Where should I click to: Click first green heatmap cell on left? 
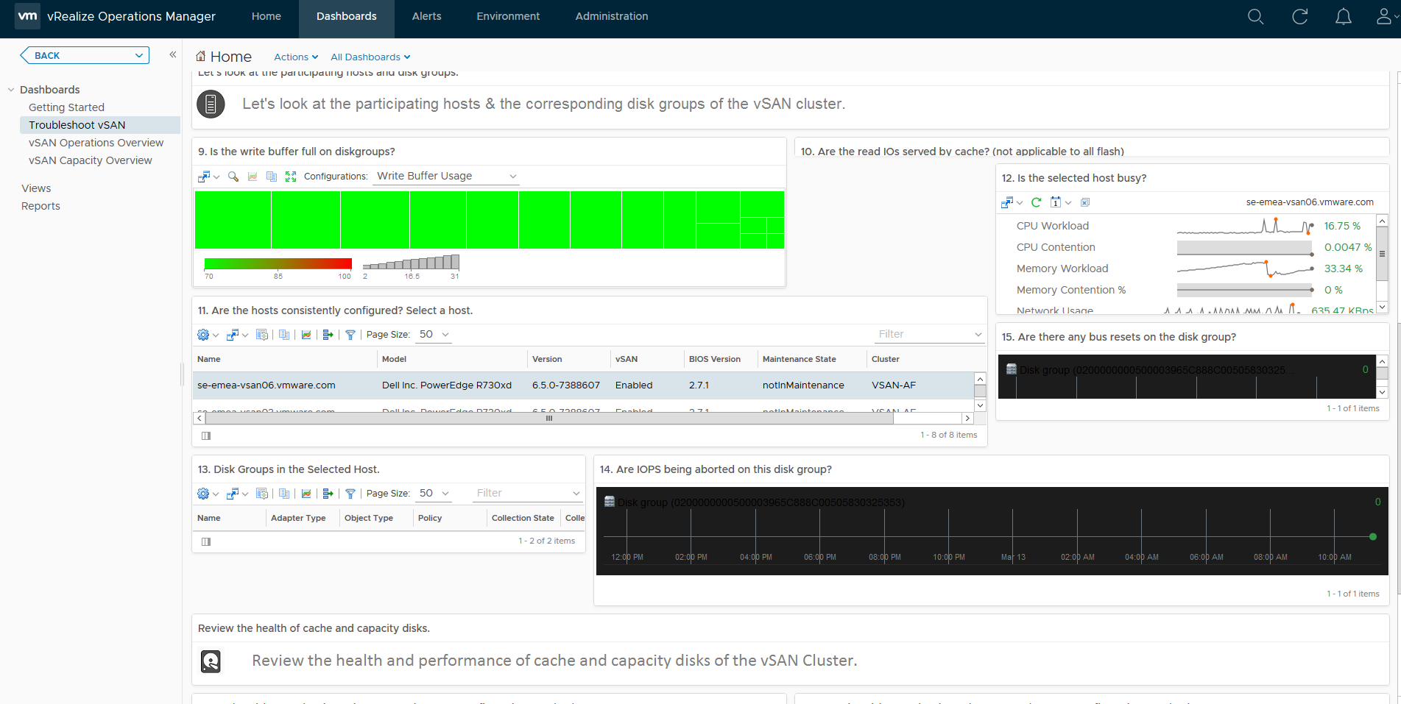(233, 220)
